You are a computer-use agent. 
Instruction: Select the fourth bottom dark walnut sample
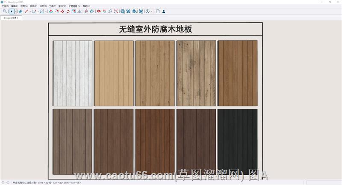click(196, 142)
